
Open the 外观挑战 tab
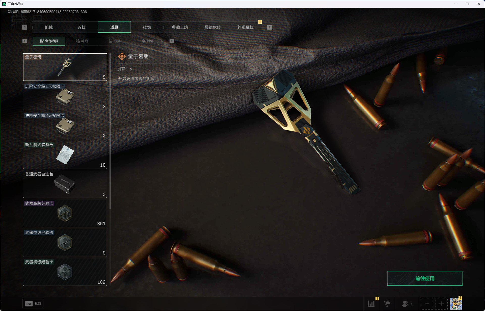pos(246,27)
